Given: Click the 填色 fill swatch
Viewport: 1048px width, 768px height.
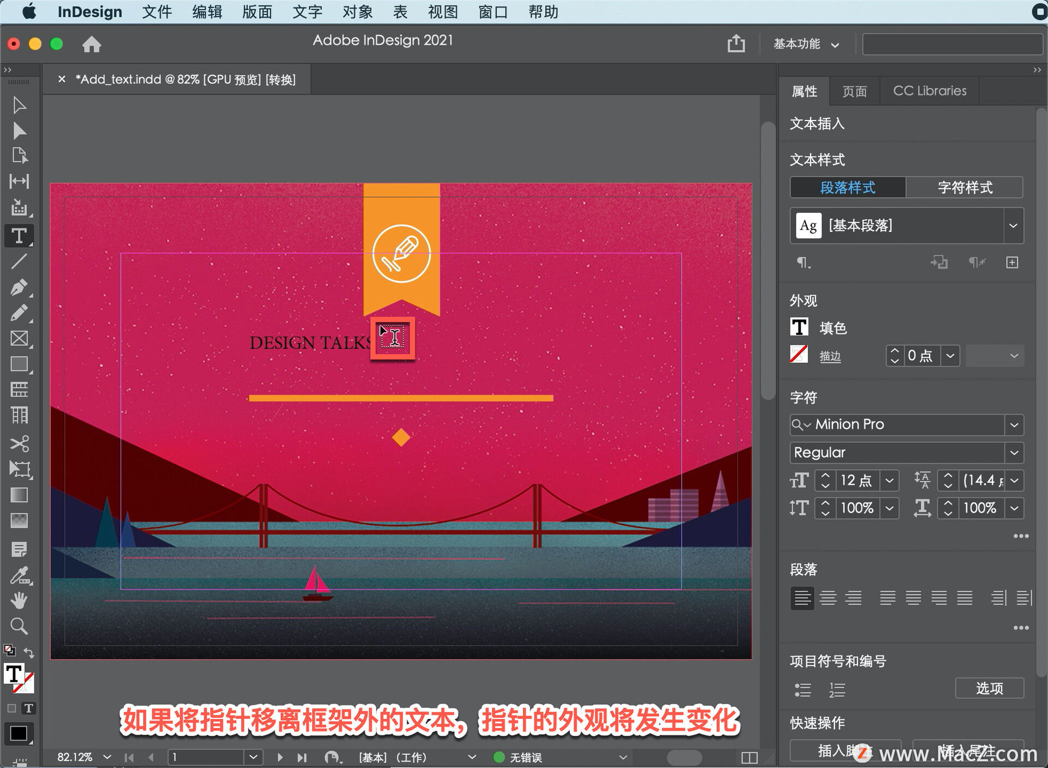Looking at the screenshot, I should point(799,327).
